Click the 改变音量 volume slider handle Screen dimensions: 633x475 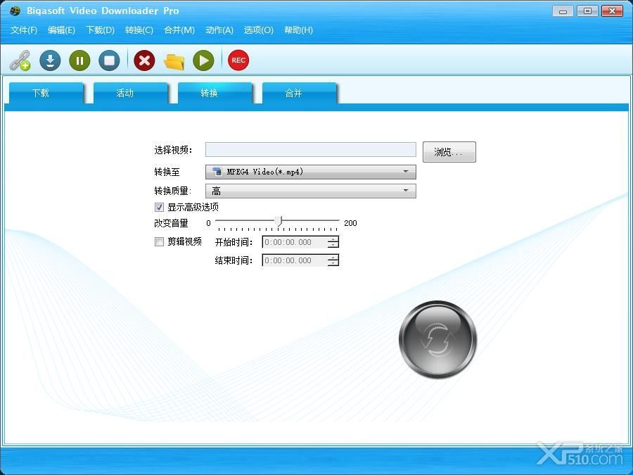point(278,222)
